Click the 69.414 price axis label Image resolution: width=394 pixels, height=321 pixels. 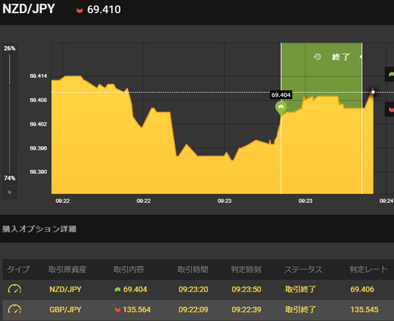39,76
